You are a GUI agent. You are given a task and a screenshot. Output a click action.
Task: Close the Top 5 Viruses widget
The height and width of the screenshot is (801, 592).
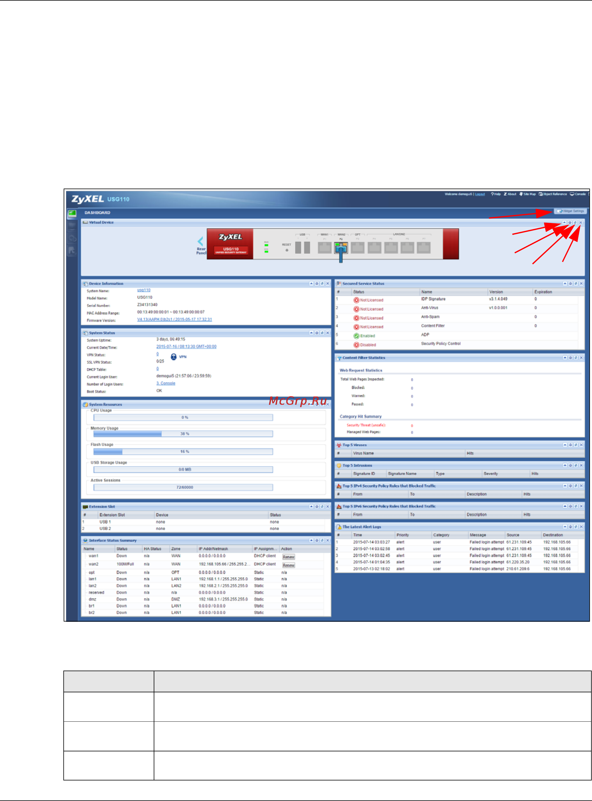[x=581, y=445]
